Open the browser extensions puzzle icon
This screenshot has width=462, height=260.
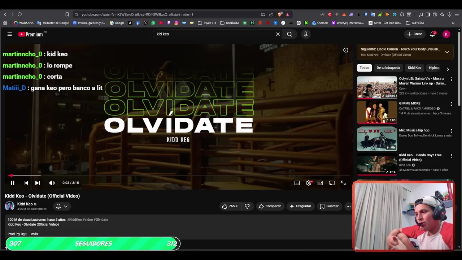[x=402, y=14]
